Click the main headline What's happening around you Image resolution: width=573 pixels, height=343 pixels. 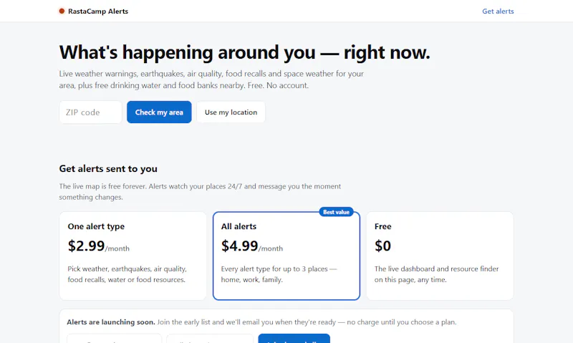245,52
